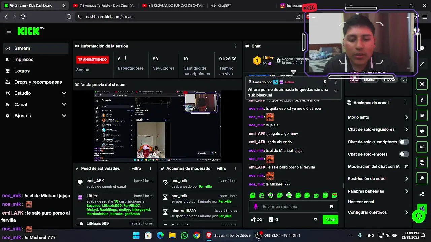This screenshot has height=242, width=431.
Task: Click emii_AFK in activity feed
Action: pos(95,181)
